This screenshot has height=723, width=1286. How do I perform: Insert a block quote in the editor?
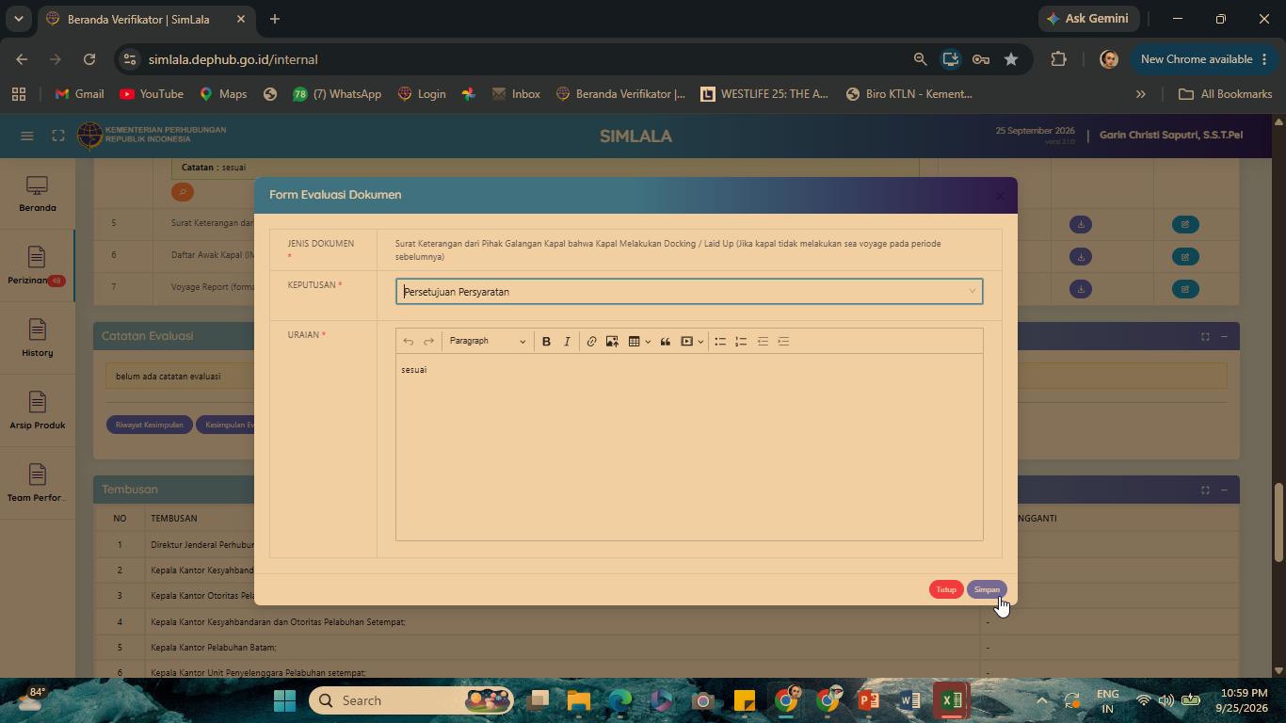(x=665, y=341)
